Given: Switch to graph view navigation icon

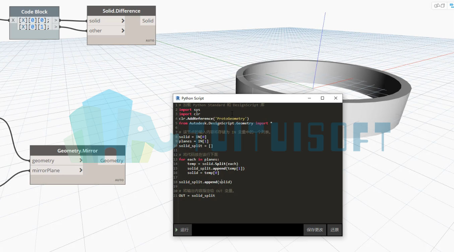Looking at the screenshot, I should (x=451, y=6).
